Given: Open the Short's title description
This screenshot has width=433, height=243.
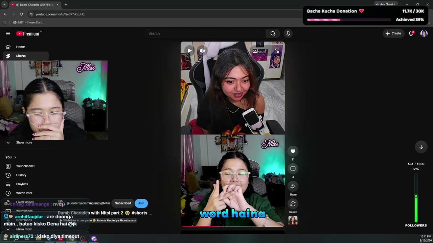Looking at the screenshot, I should tap(105, 213).
